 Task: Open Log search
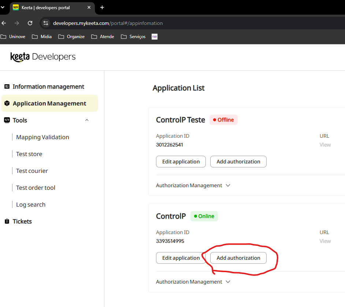pyautogui.click(x=31, y=205)
